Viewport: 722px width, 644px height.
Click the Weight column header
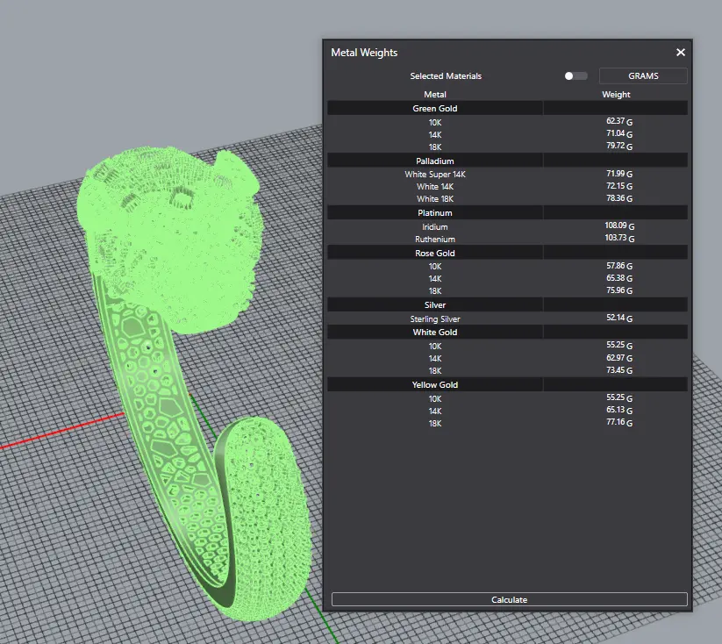click(x=616, y=95)
